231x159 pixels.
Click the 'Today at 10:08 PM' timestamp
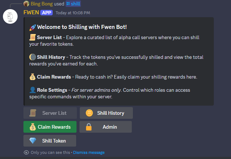click(73, 13)
